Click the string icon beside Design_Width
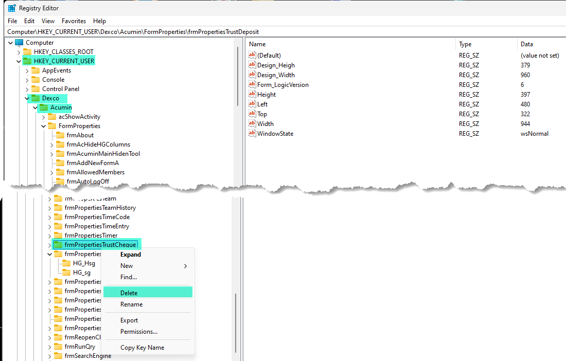The height and width of the screenshot is (361, 566). pyautogui.click(x=252, y=75)
